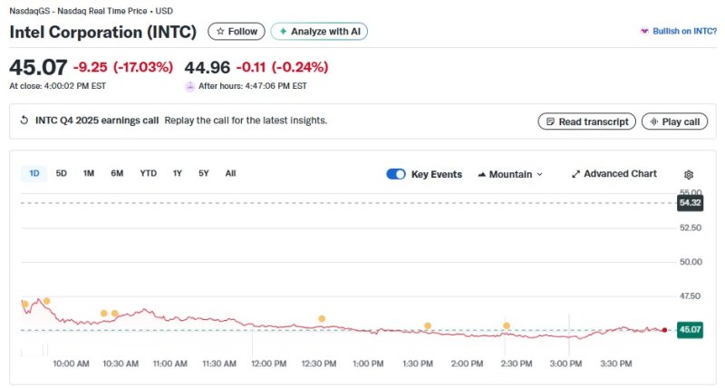Image resolution: width=725 pixels, height=388 pixels.
Task: Select the 1M time range tab
Action: 89,173
